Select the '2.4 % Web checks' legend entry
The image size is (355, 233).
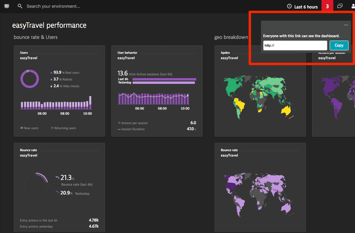point(65,86)
